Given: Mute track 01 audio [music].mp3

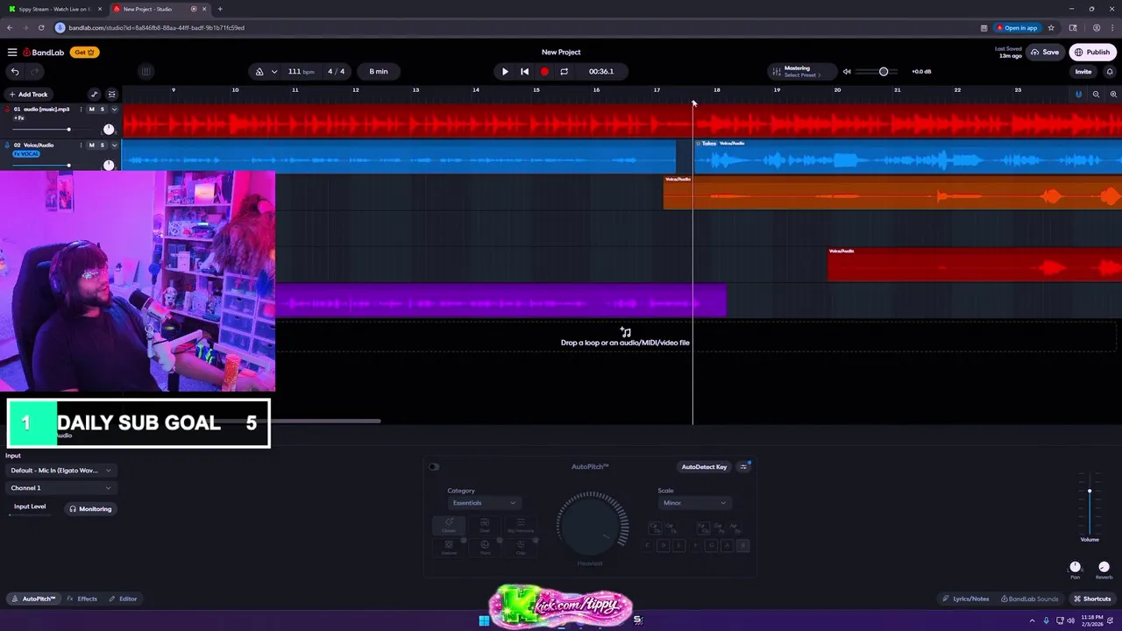Looking at the screenshot, I should 92,110.
